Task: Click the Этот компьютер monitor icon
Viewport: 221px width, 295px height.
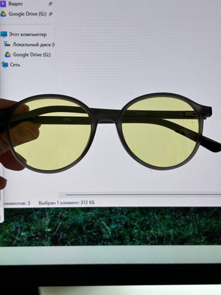Action: tap(4, 34)
